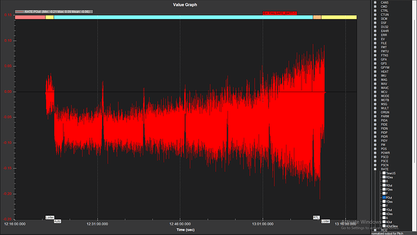Click the red mode band at graph start
417x235 pixels.
click(30, 17)
